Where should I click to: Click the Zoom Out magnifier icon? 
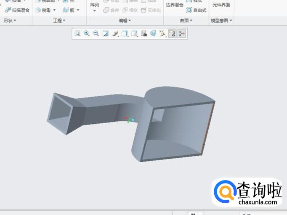tap(96, 34)
